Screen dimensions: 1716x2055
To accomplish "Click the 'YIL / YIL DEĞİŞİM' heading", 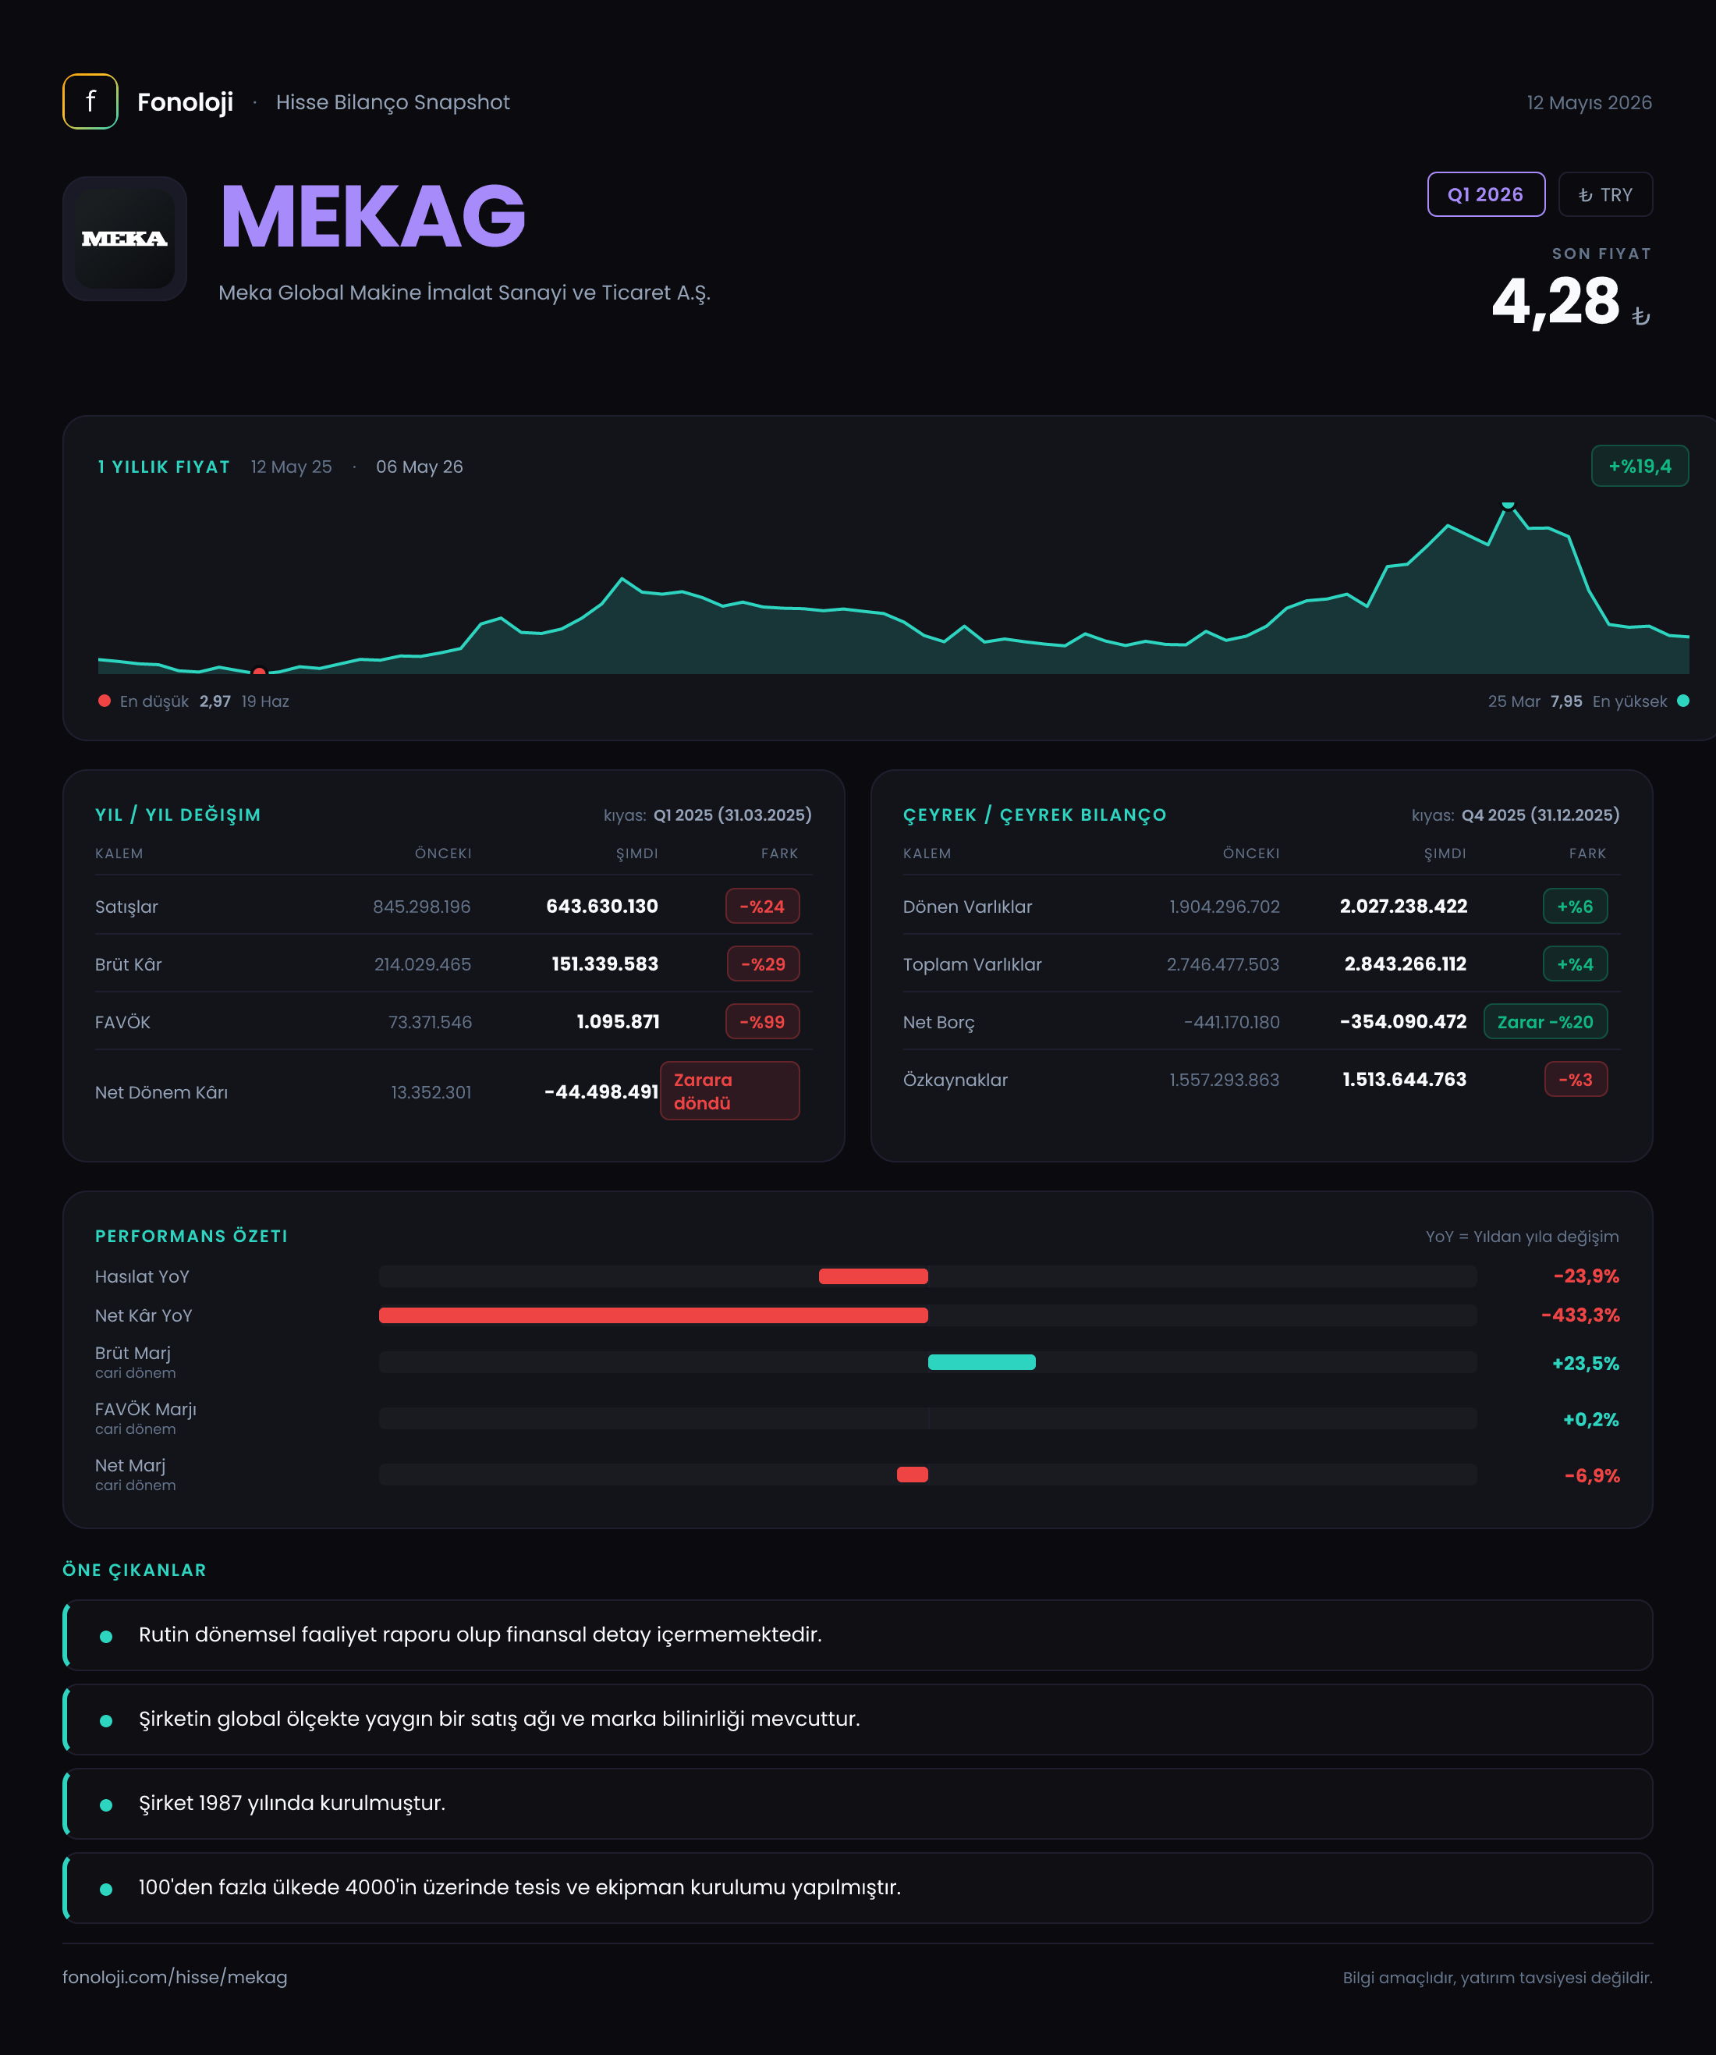I will click(178, 815).
